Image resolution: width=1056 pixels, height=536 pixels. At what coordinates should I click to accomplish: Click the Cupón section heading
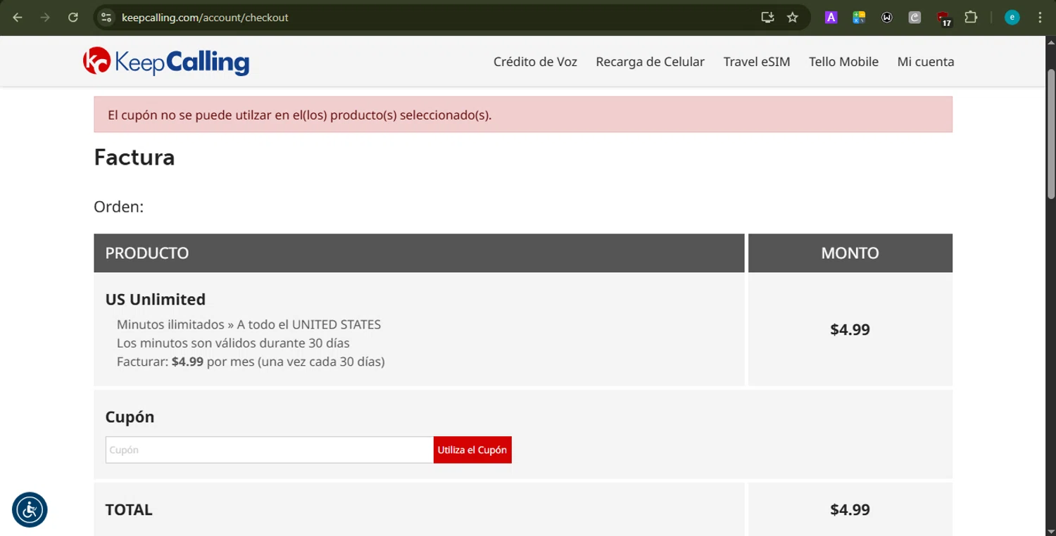pos(130,417)
